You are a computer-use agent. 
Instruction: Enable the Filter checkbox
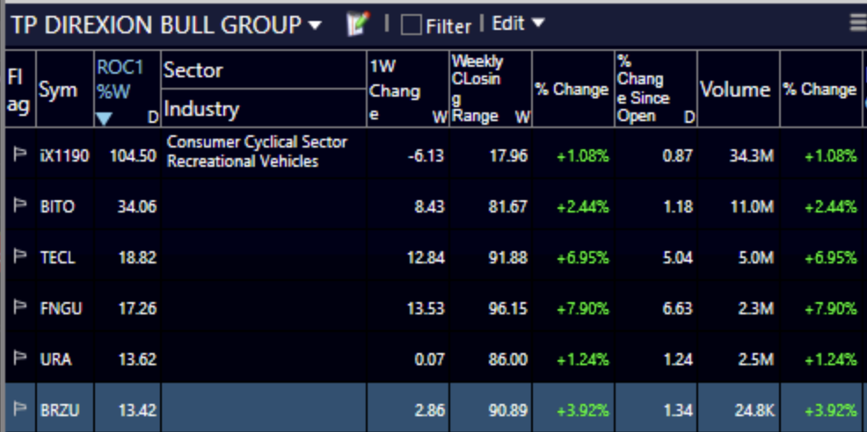(x=411, y=25)
